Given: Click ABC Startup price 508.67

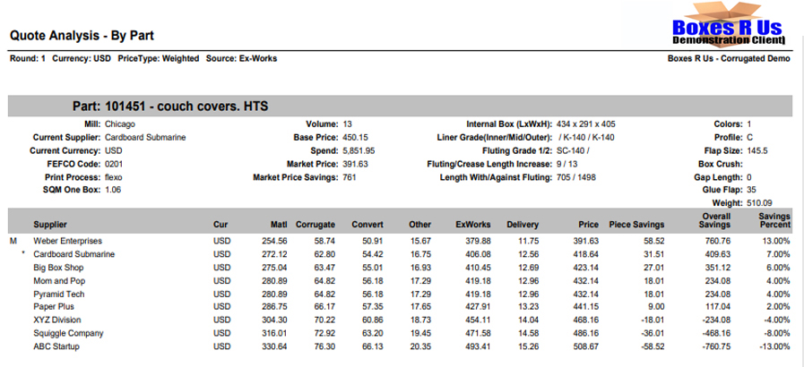Looking at the screenshot, I should (x=586, y=346).
